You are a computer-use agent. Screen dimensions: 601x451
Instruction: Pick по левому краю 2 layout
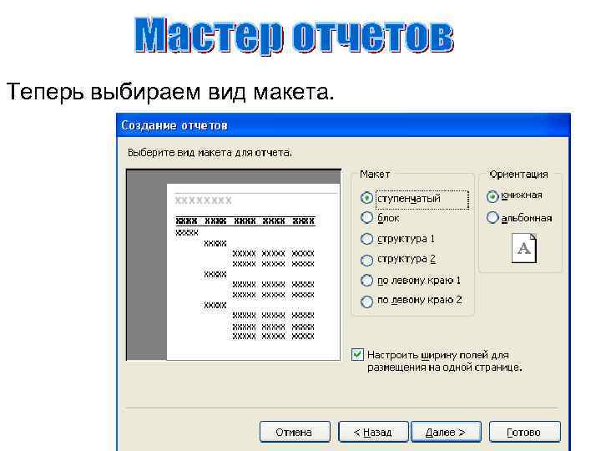click(366, 302)
